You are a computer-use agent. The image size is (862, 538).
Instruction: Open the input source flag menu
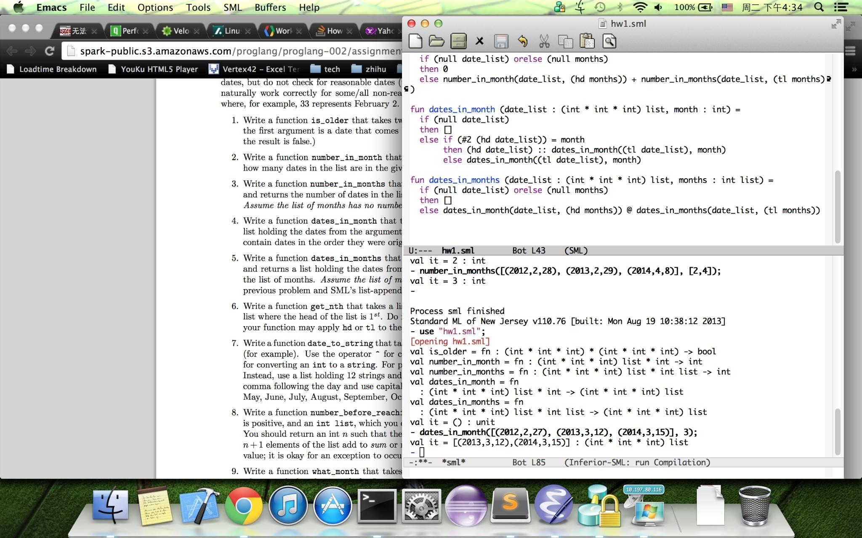pos(727,7)
